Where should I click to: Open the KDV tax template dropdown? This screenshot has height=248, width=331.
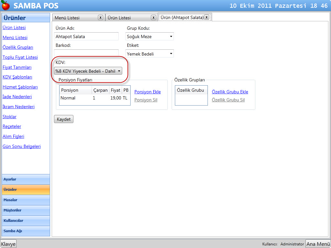coord(88,71)
